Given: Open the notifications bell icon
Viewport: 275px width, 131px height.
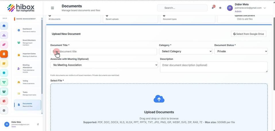Looking at the screenshot, I should 213,7.
